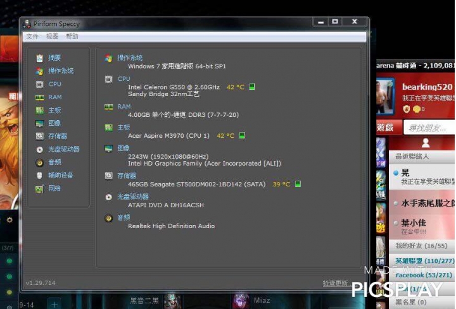The width and height of the screenshot is (456, 309).
Task: Click the disc icon beside 光盘驱动器 heading
Action: point(109,197)
